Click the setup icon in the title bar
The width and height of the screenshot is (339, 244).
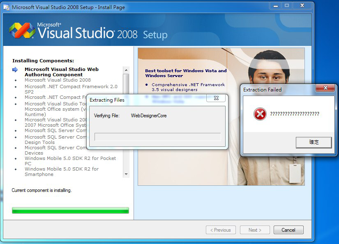pos(6,7)
